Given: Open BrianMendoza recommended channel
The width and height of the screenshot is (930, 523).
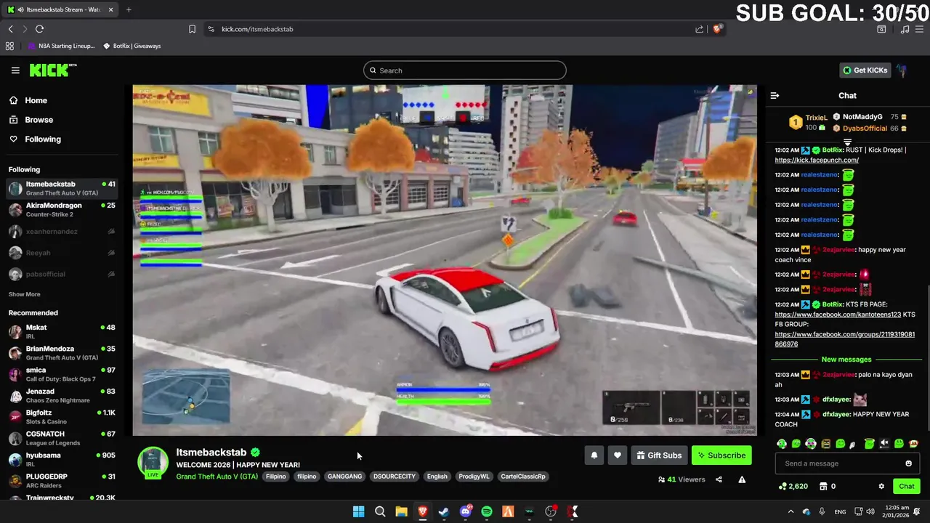Looking at the screenshot, I should point(61,353).
